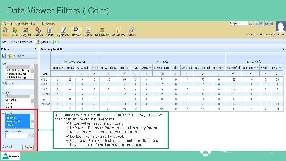Click the warning triangle icon in header

tap(257, 23)
